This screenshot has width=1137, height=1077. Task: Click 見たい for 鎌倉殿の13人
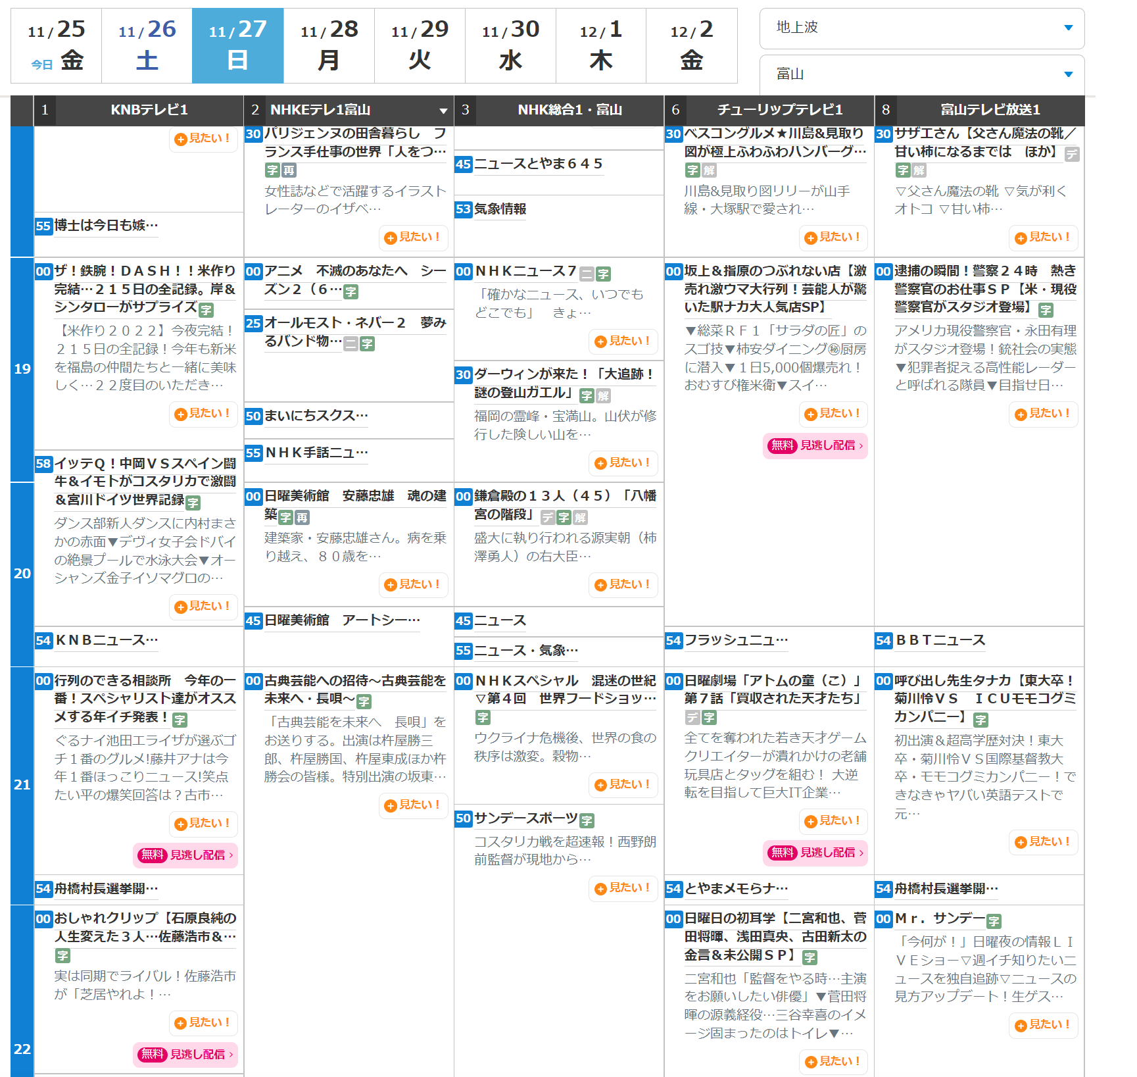tap(623, 585)
